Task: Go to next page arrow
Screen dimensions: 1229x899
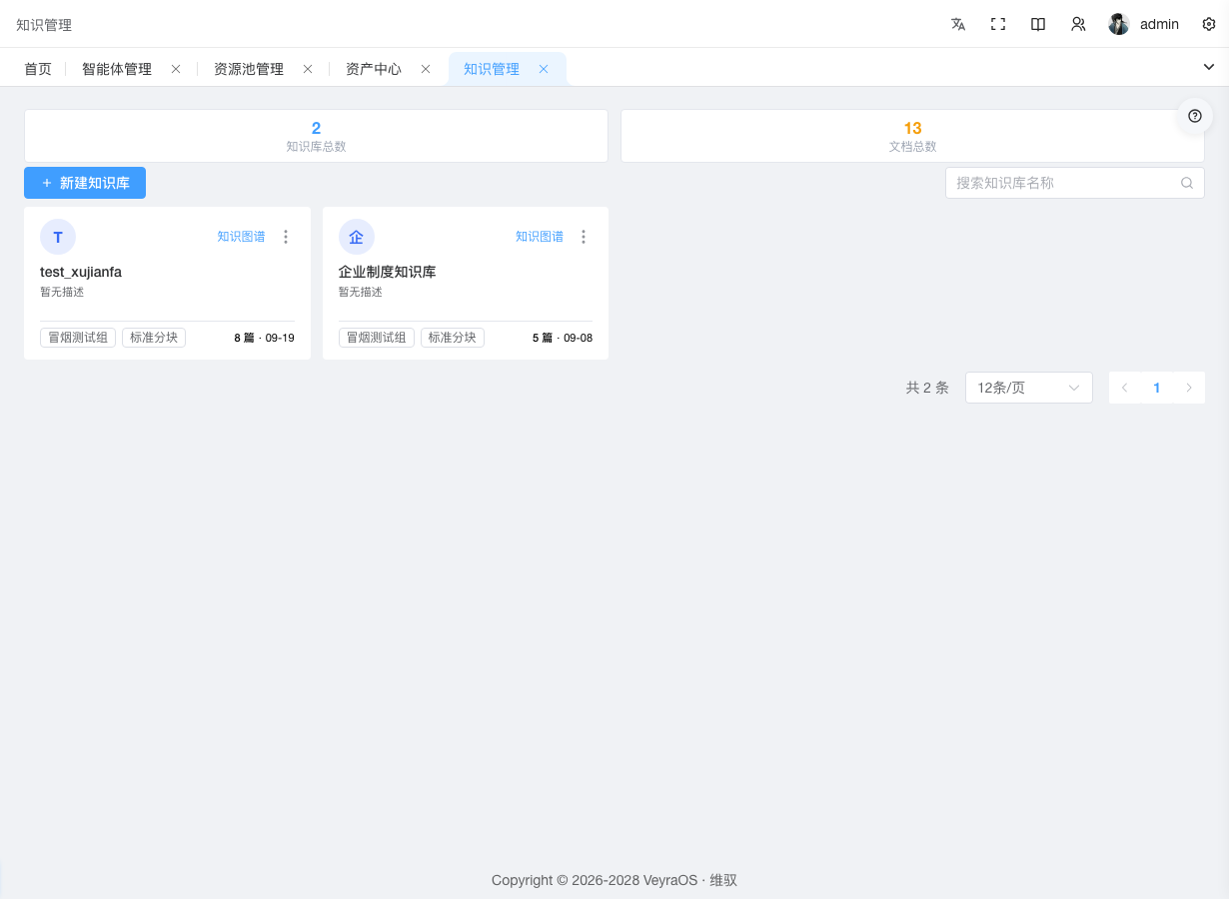Action: tap(1189, 388)
